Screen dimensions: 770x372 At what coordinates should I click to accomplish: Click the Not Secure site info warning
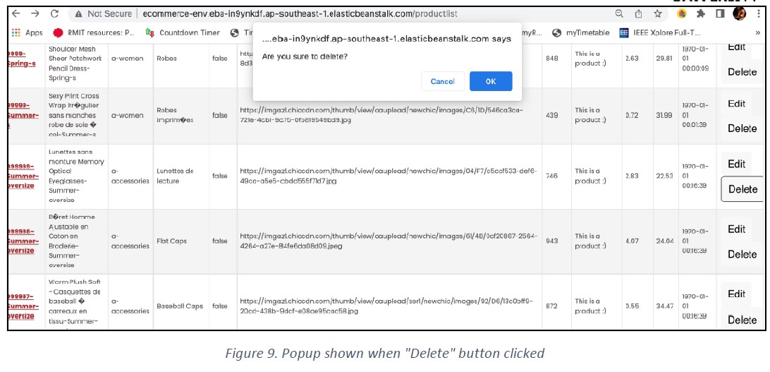coord(103,13)
